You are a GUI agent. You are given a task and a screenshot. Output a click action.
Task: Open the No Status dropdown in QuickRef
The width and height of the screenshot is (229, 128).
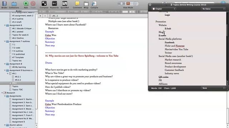coord(213,9)
